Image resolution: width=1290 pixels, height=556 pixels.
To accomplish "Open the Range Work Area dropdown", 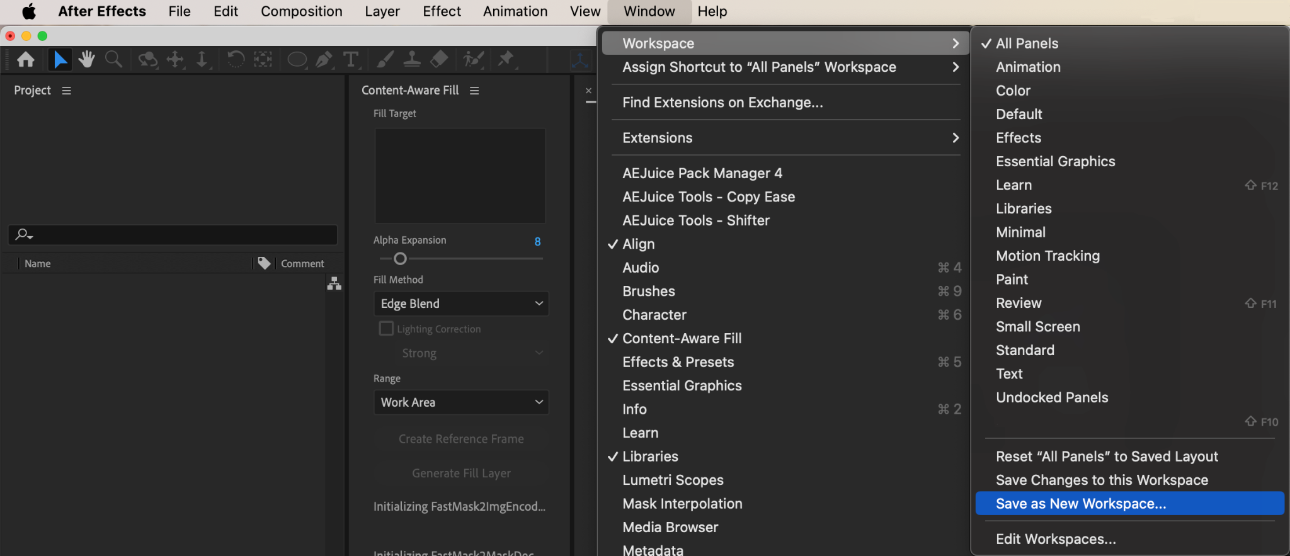I will [x=461, y=402].
